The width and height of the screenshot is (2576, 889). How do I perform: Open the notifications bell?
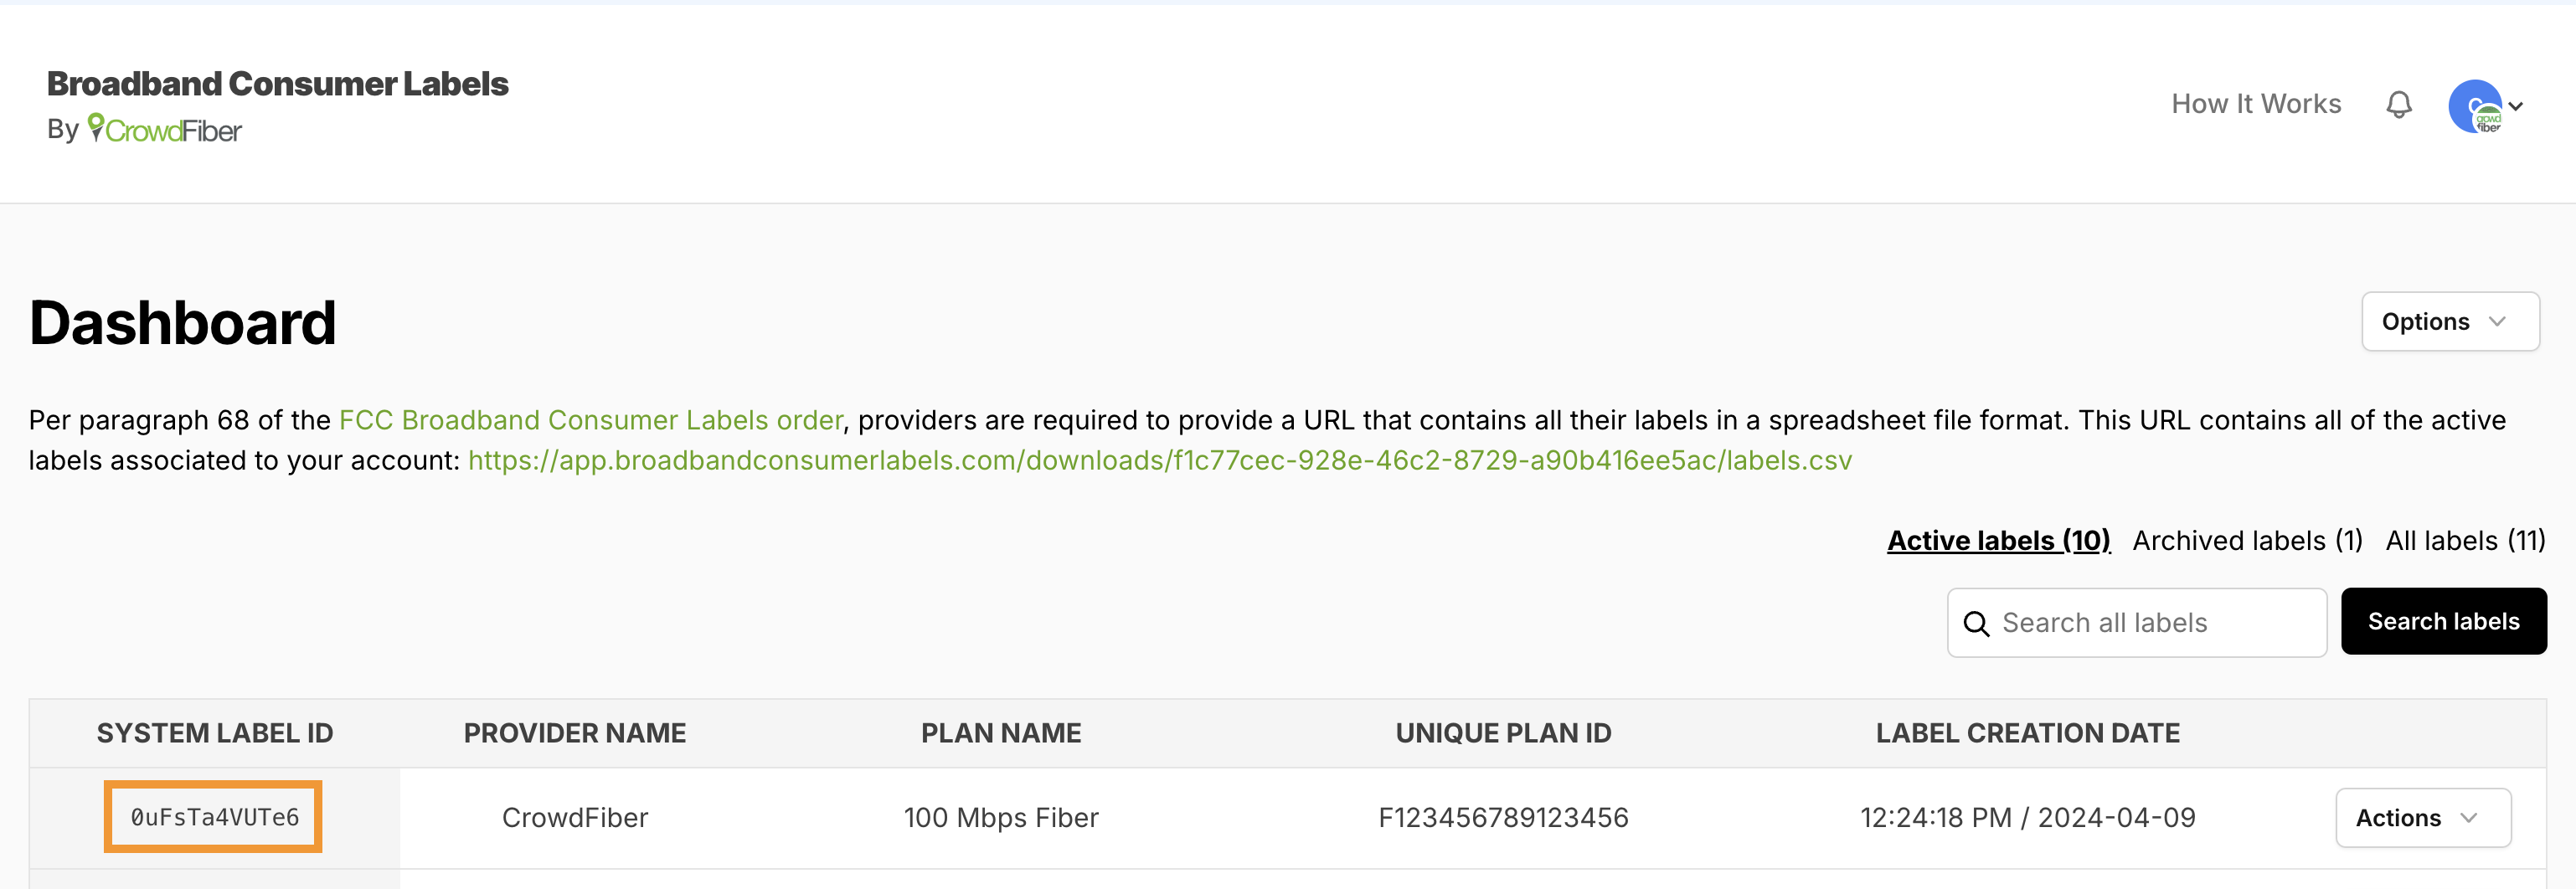(2399, 103)
